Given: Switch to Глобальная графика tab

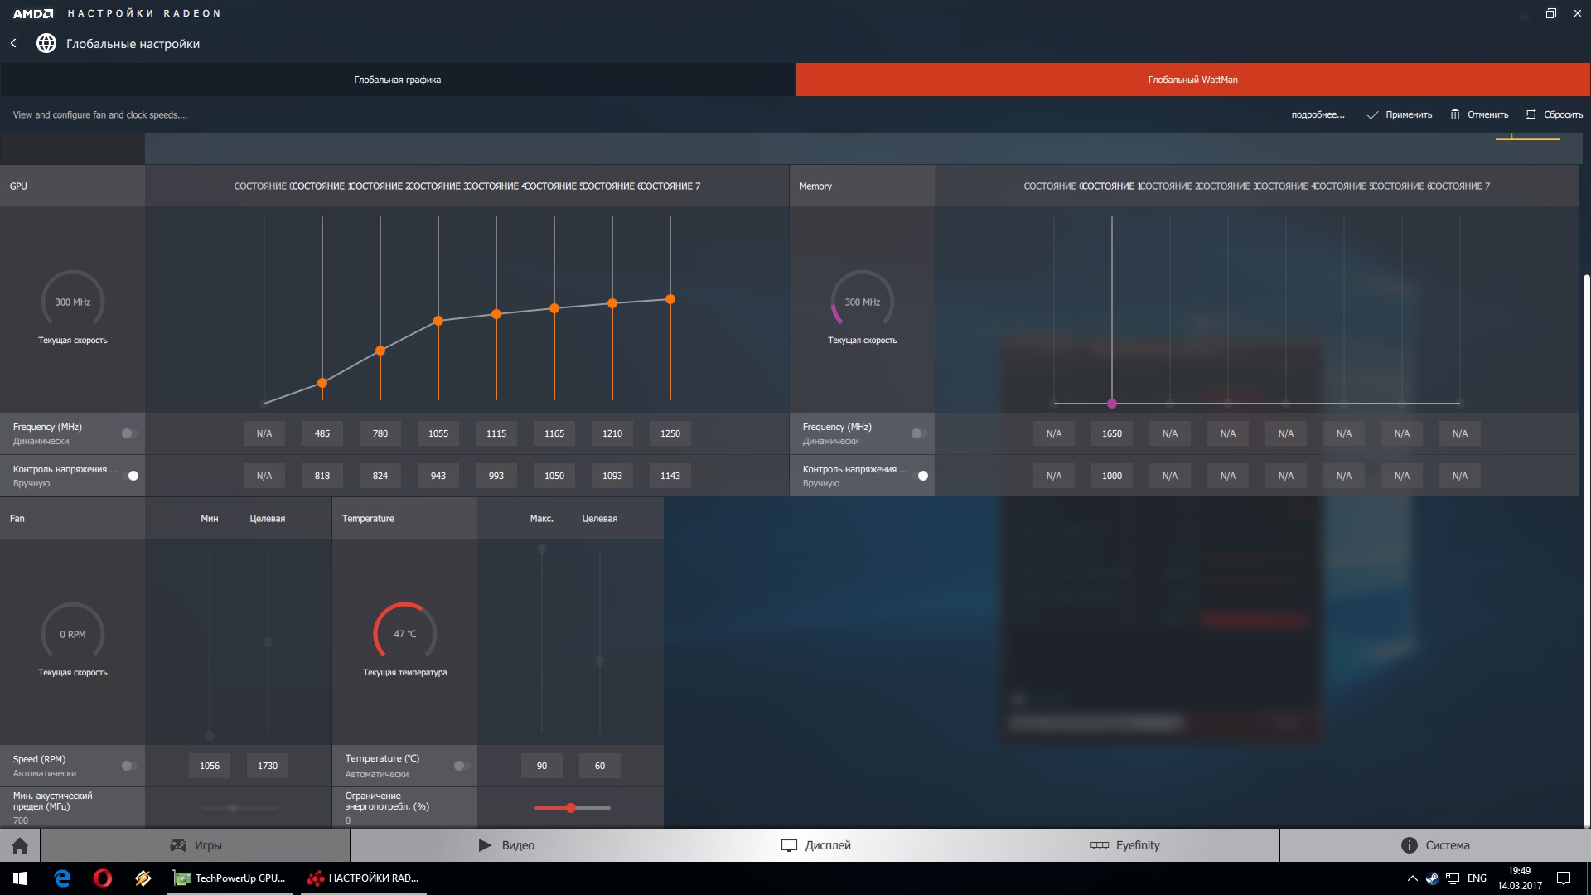Looking at the screenshot, I should 398,80.
